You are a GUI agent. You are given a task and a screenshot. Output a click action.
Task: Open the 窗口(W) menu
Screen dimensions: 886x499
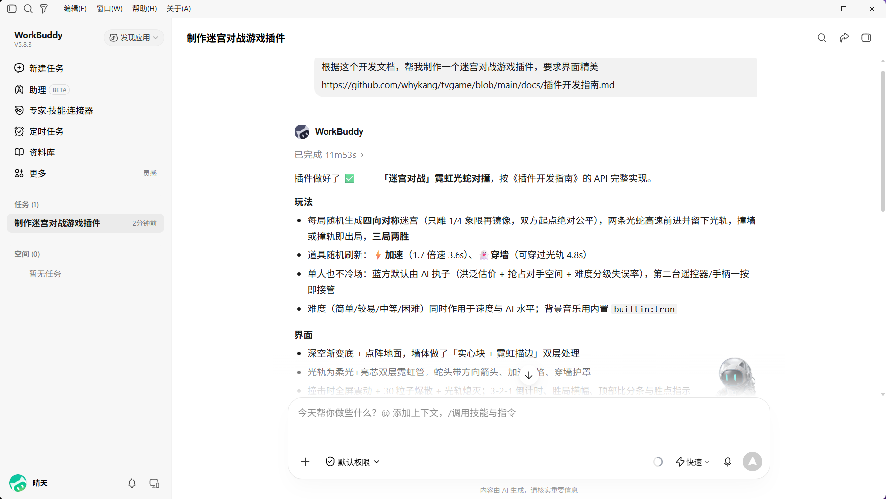click(109, 9)
